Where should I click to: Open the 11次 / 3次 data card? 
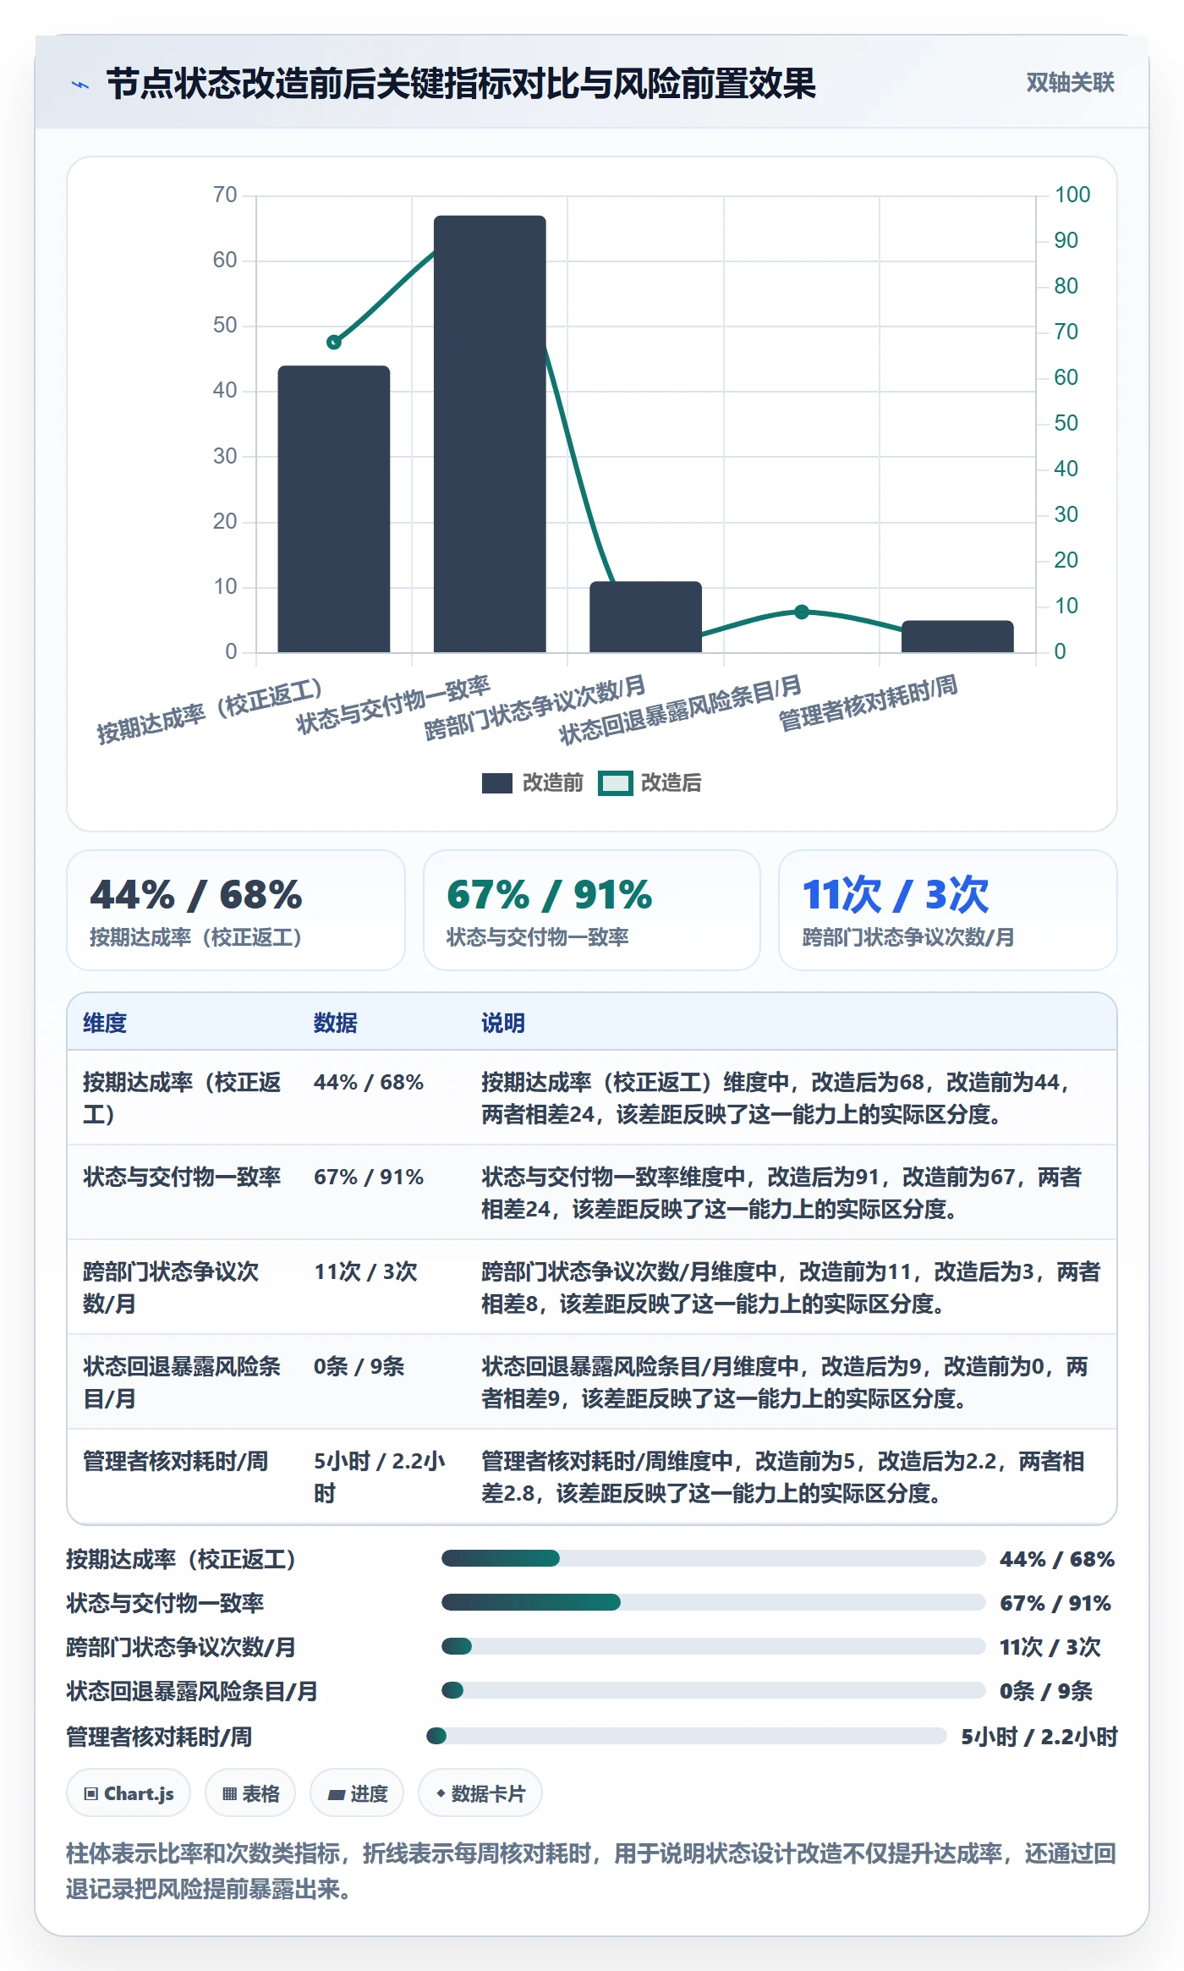pyautogui.click(x=948, y=909)
